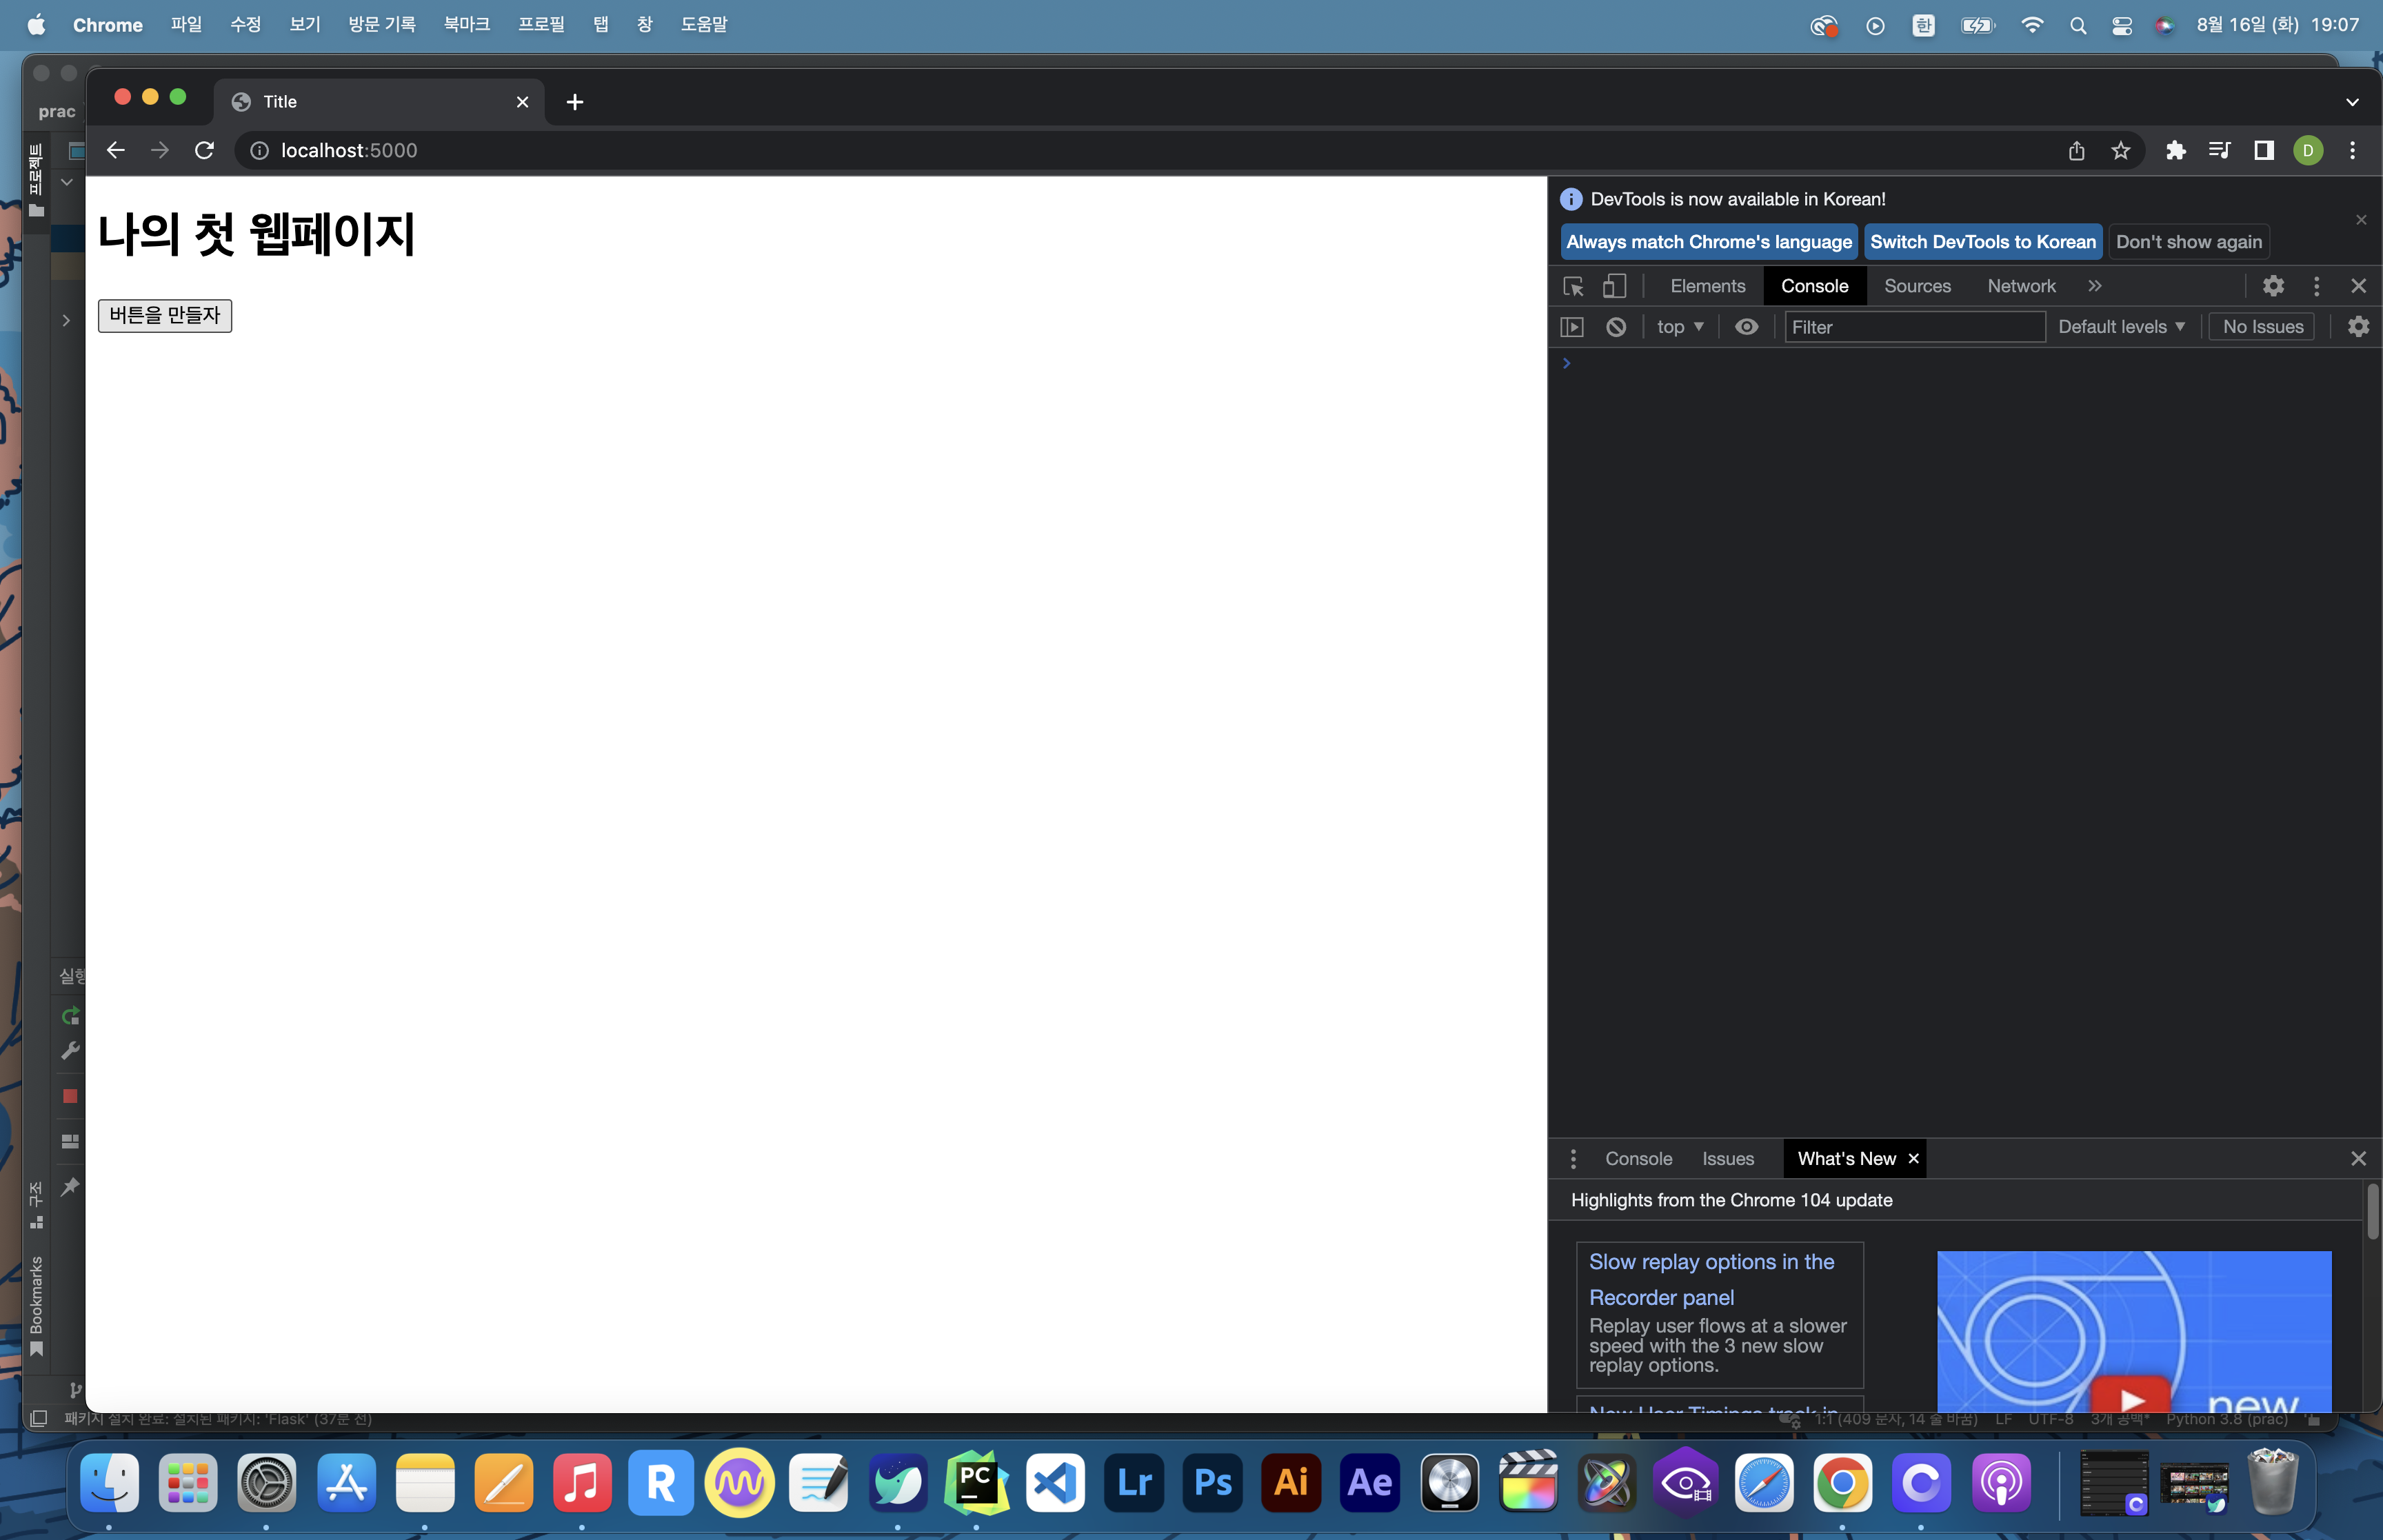The image size is (2383, 1540).
Task: Open the 보기 menu in menu bar
Action: point(305,24)
